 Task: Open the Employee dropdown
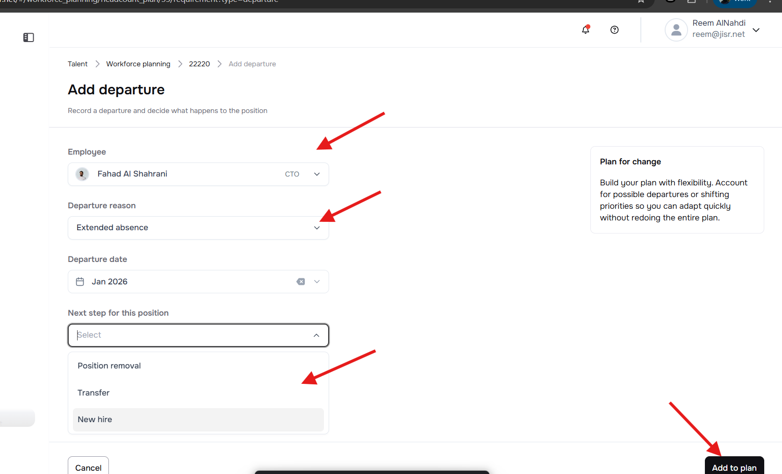pos(316,174)
